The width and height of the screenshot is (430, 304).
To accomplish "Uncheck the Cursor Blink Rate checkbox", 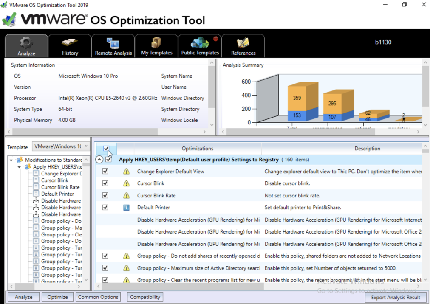I will point(105,195).
